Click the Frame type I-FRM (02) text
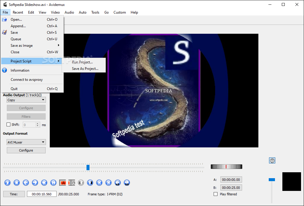 click(105, 194)
